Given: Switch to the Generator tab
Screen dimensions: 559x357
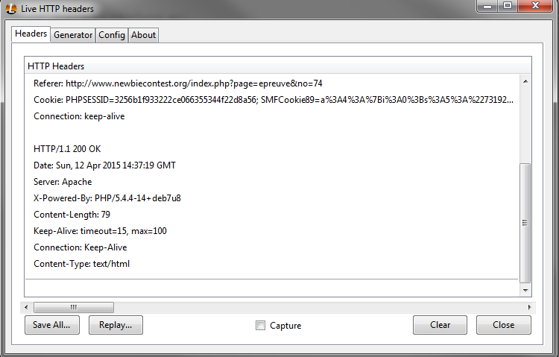Looking at the screenshot, I should (x=73, y=35).
